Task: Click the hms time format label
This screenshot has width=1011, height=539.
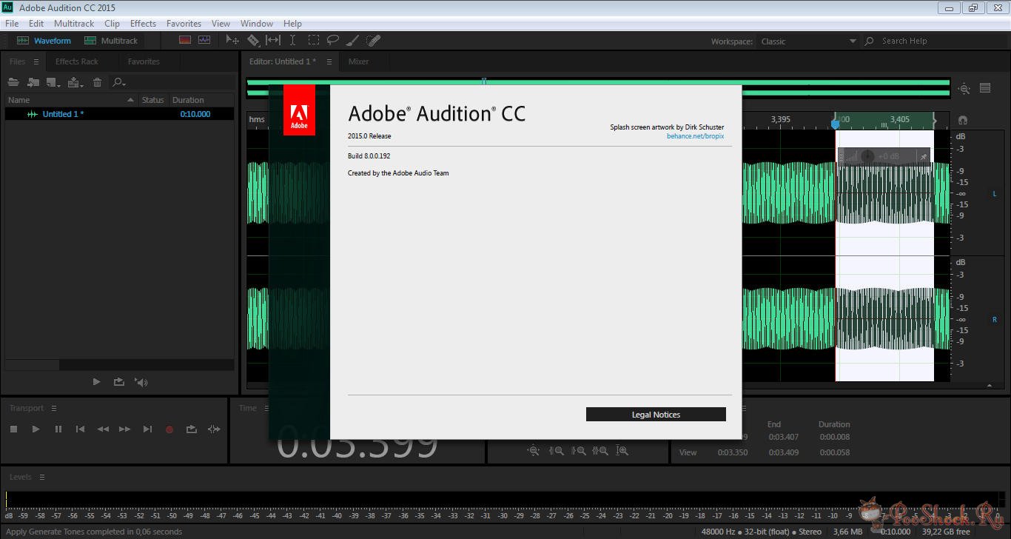Action: point(257,119)
